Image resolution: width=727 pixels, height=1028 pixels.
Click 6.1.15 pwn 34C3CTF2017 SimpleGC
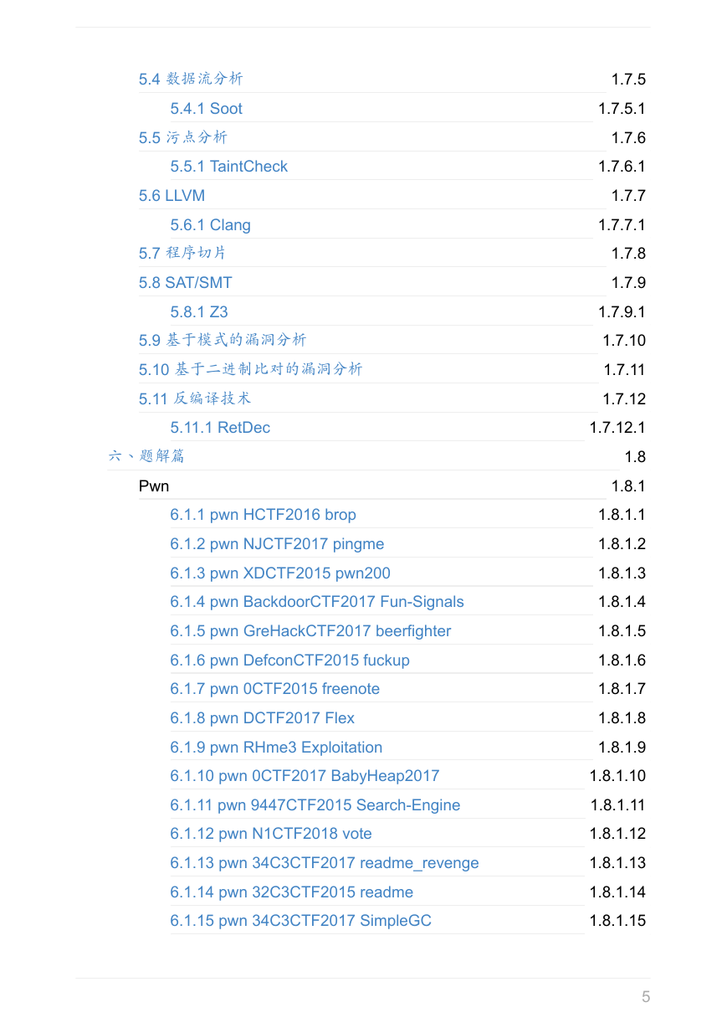pos(300,921)
